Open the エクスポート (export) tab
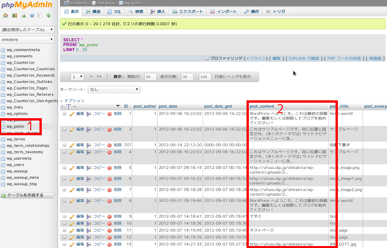Image resolution: width=387 pixels, height=248 pixels. pyautogui.click(x=188, y=12)
